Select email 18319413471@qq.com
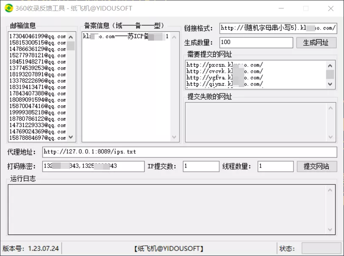 [x=37, y=87]
